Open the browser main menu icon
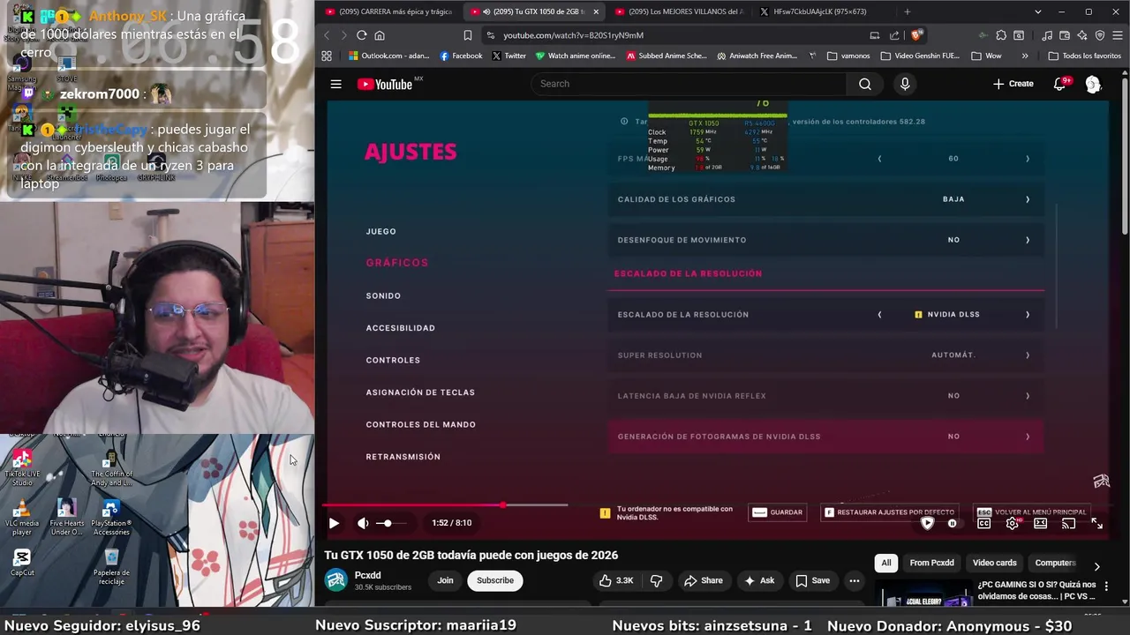Screen dimensions: 1130x635 coord(1118,35)
